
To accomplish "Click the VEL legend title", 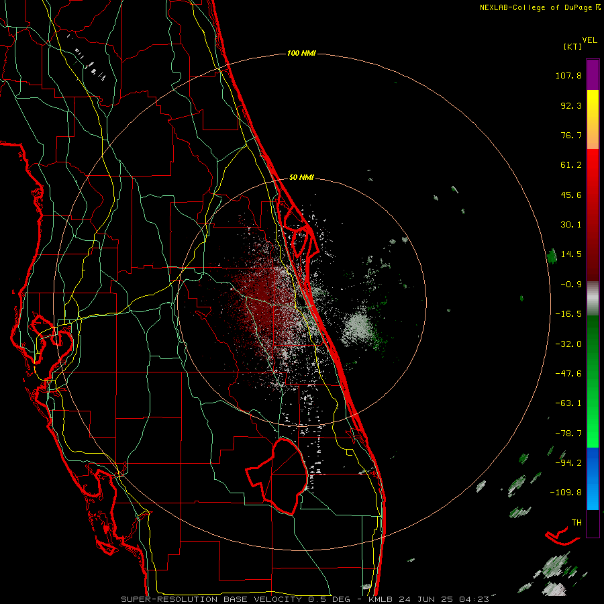I will 589,40.
